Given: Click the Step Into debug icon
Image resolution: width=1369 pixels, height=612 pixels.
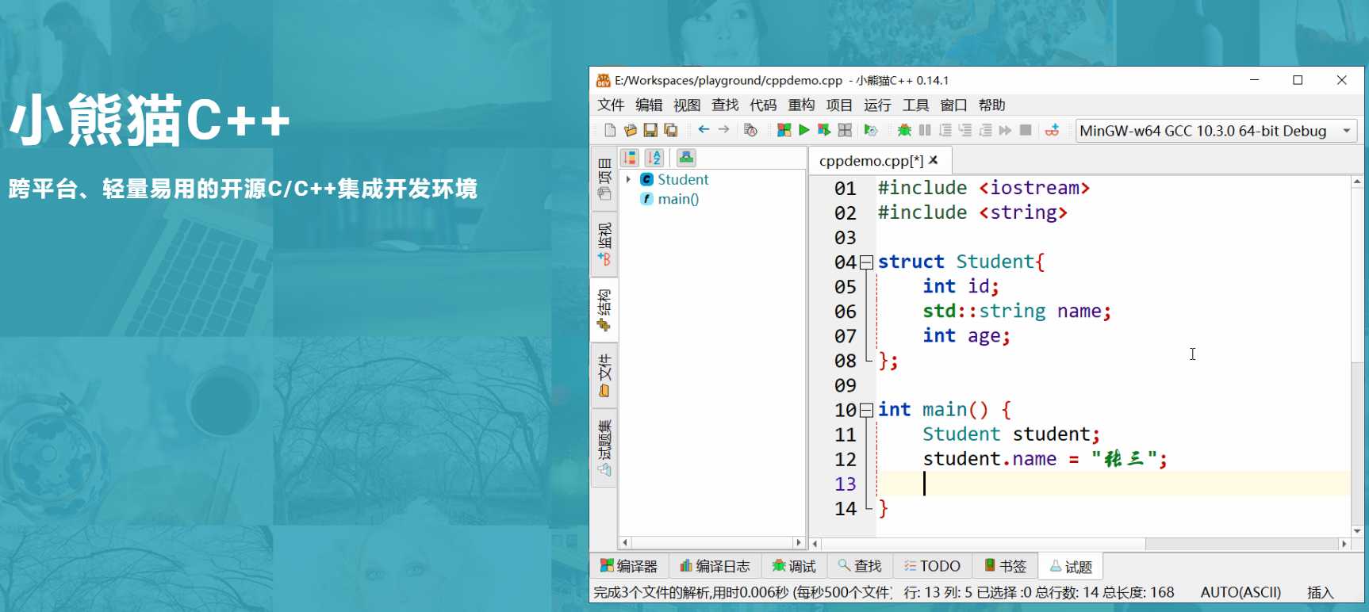Looking at the screenshot, I should point(965,130).
